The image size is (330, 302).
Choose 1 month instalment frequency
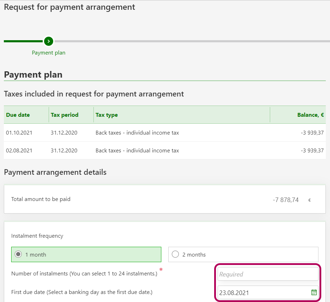pyautogui.click(x=19, y=254)
